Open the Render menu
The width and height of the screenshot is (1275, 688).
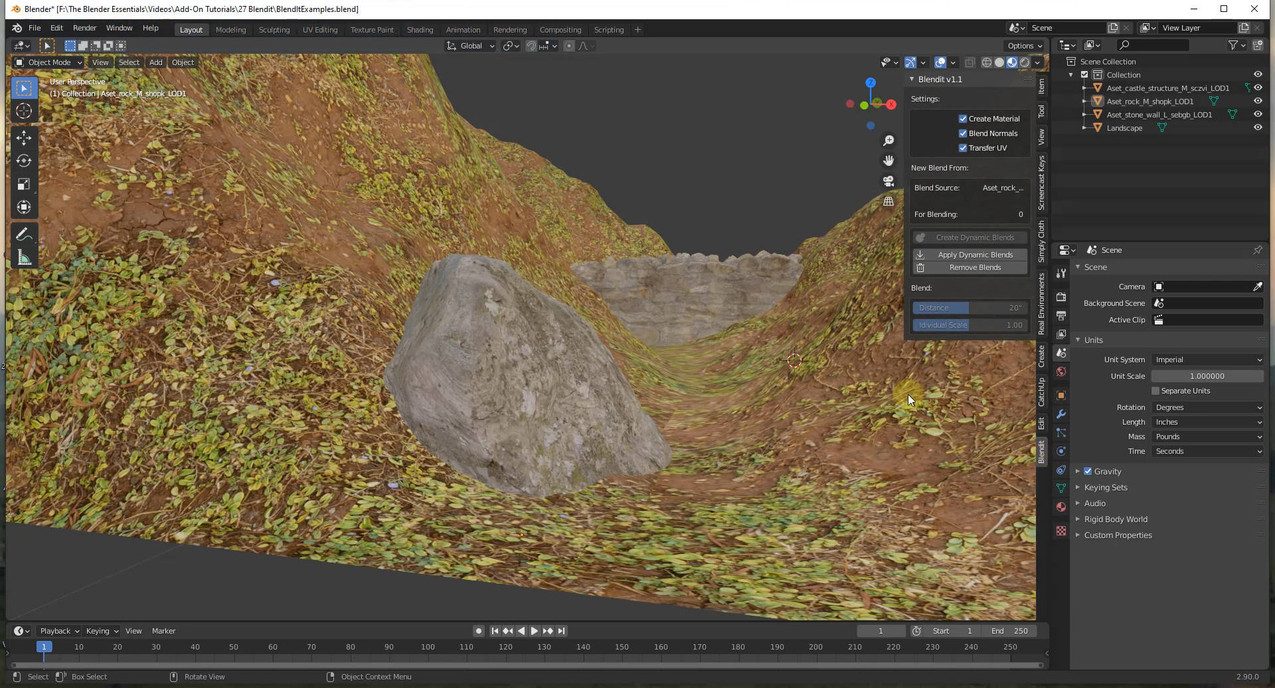click(84, 28)
